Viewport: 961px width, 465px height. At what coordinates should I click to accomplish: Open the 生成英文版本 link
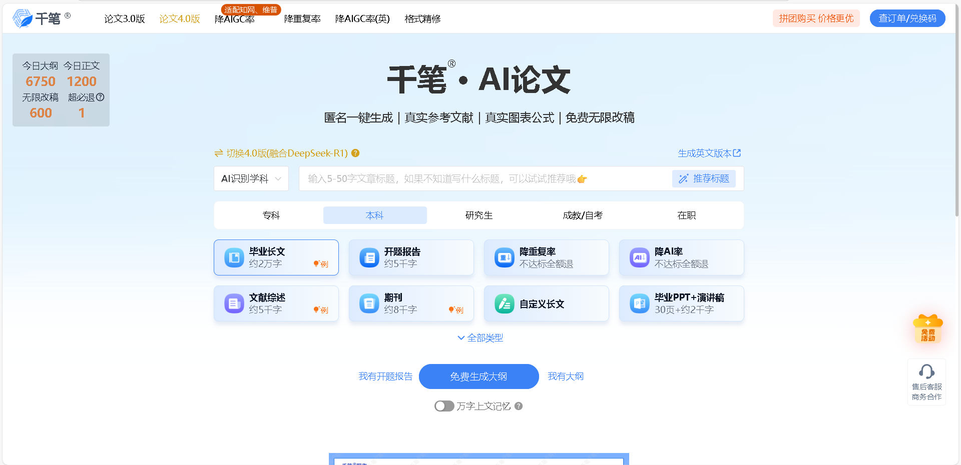click(x=705, y=153)
